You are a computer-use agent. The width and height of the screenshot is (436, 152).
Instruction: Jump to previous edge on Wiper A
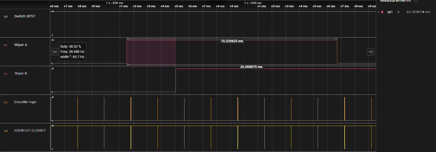[x=55, y=52]
